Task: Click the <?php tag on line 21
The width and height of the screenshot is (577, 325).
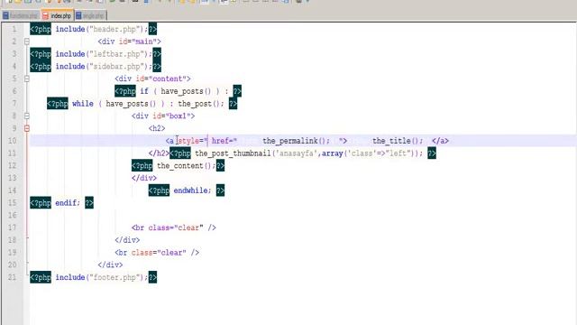Action: pyautogui.click(x=41, y=277)
